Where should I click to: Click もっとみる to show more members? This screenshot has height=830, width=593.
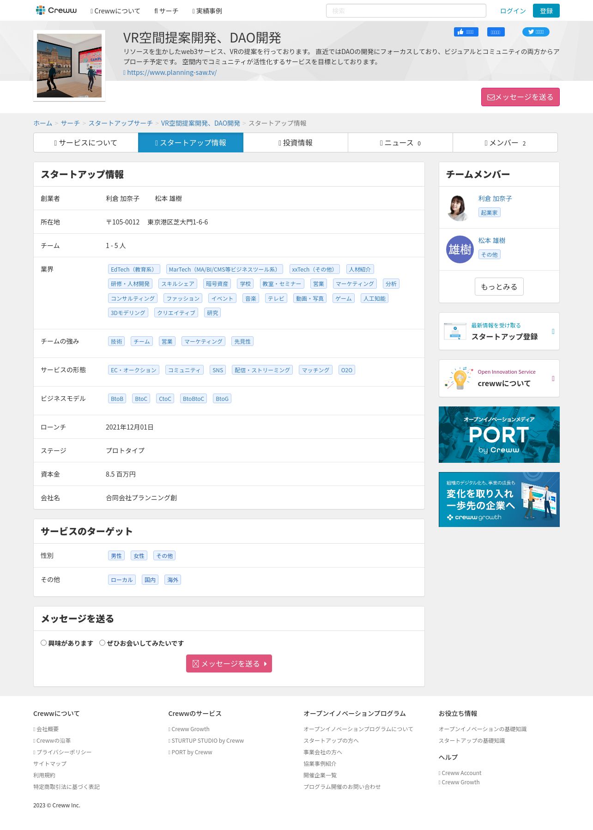click(x=499, y=287)
